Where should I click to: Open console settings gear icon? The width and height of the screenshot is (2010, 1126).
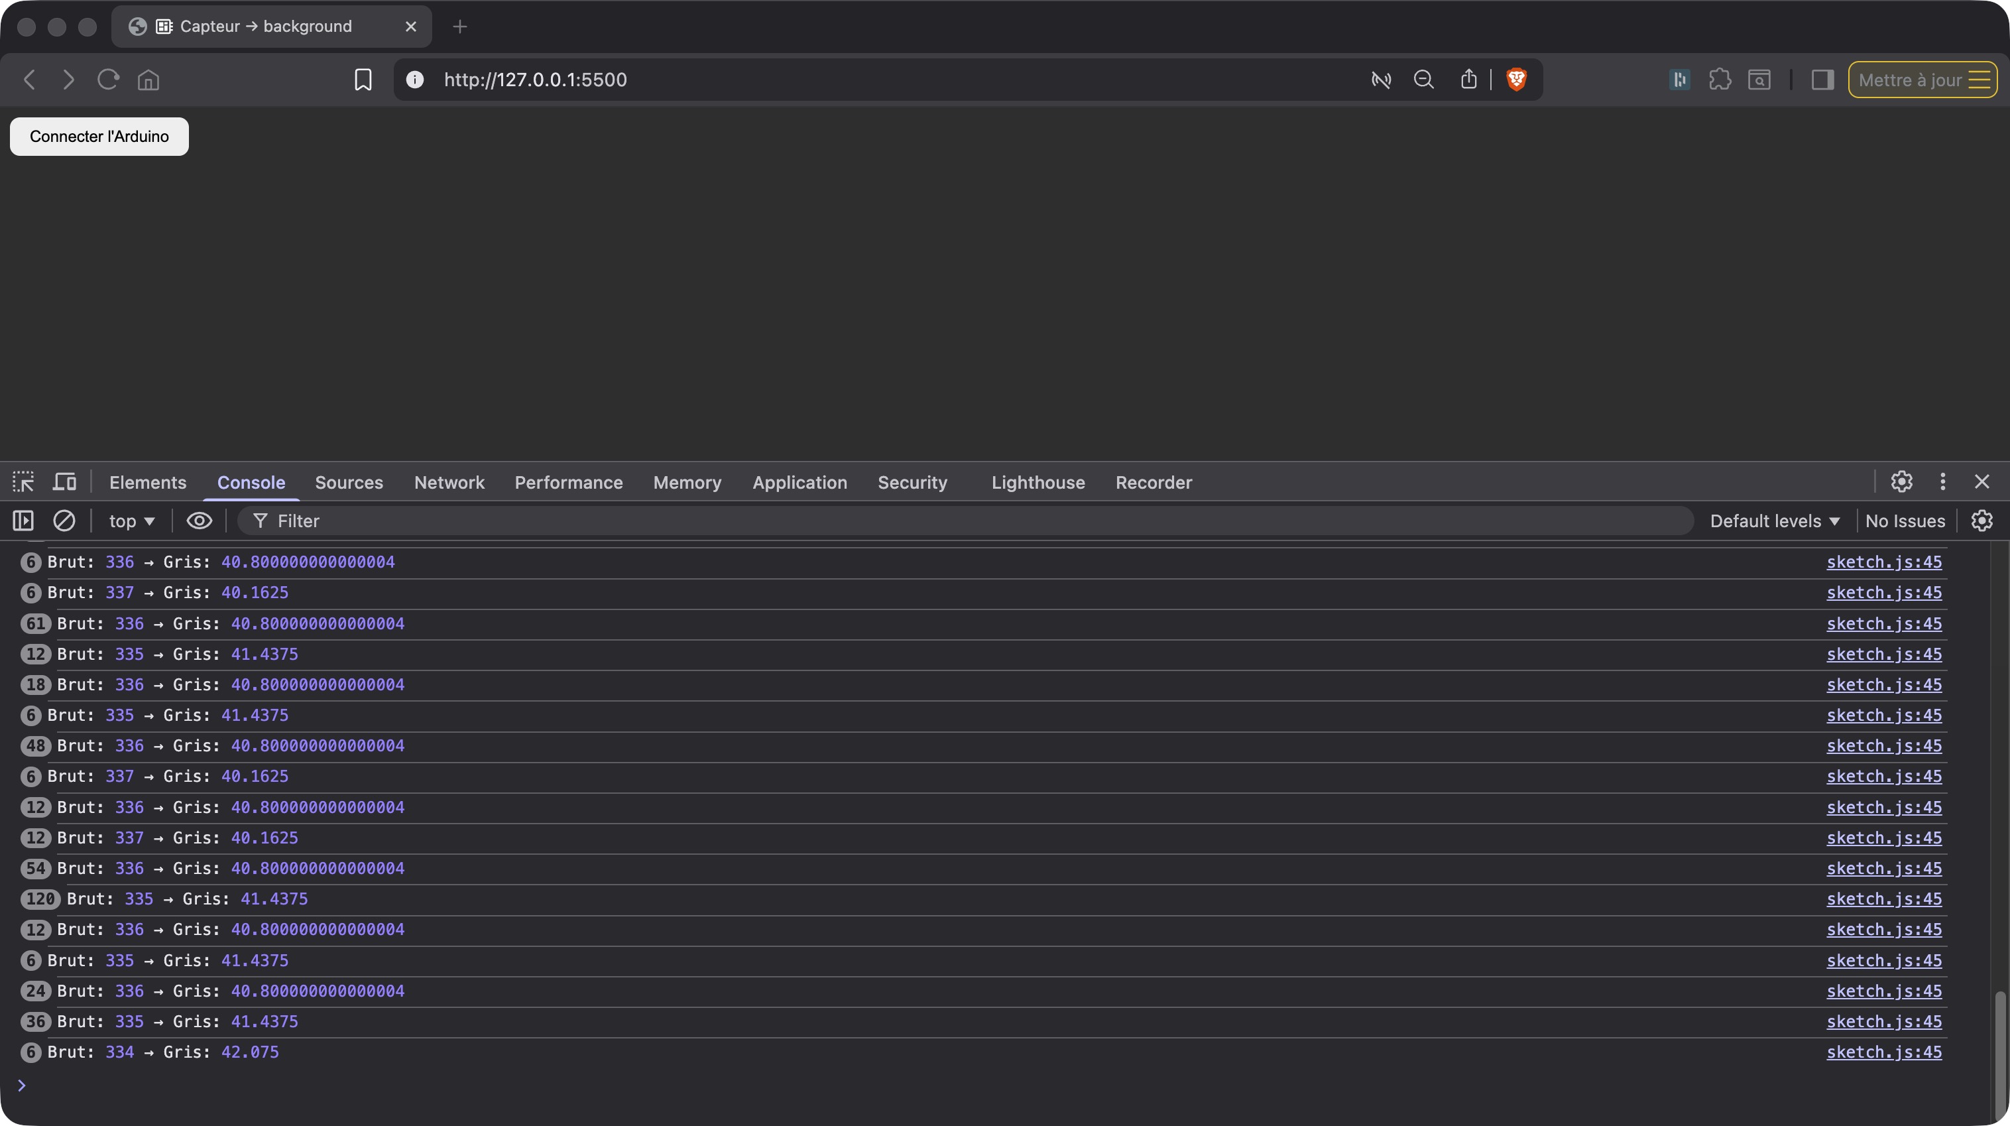point(1982,521)
